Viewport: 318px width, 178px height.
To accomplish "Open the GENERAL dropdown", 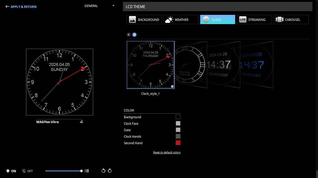I will 99,6.
